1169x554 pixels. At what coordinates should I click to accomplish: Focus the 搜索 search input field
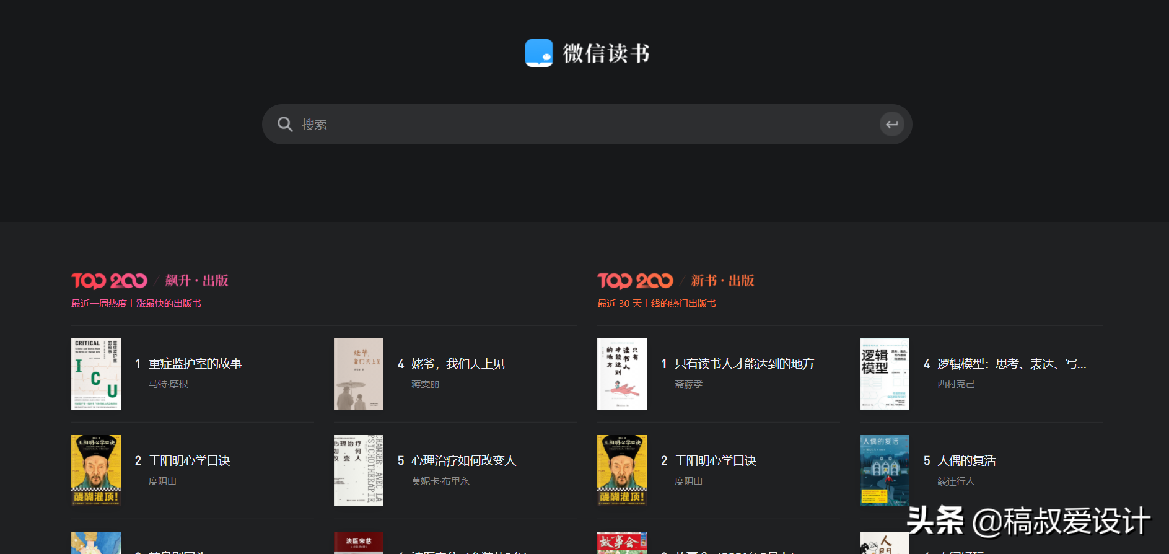[587, 125]
